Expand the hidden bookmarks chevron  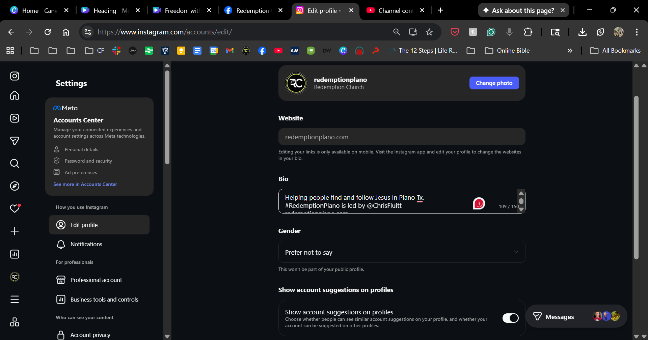570,51
